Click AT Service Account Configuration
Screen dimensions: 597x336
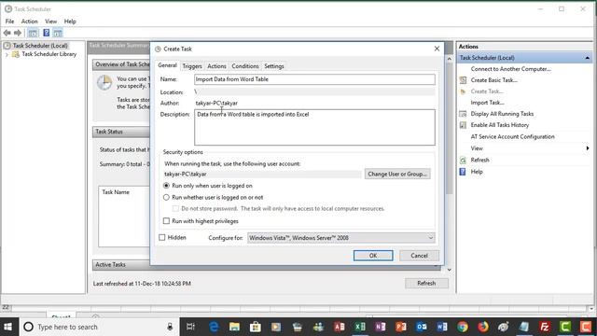512,137
